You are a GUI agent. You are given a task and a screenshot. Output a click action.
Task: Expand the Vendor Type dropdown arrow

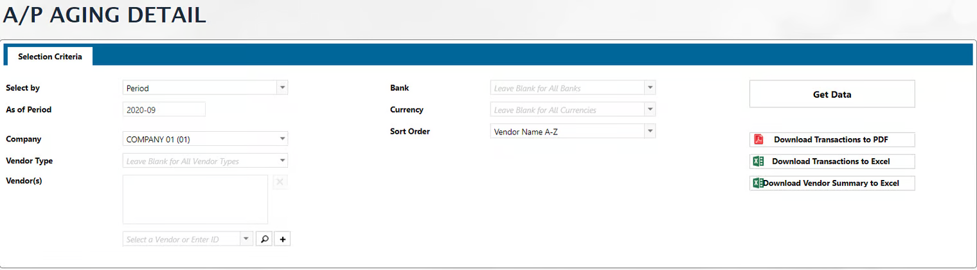pyautogui.click(x=282, y=161)
